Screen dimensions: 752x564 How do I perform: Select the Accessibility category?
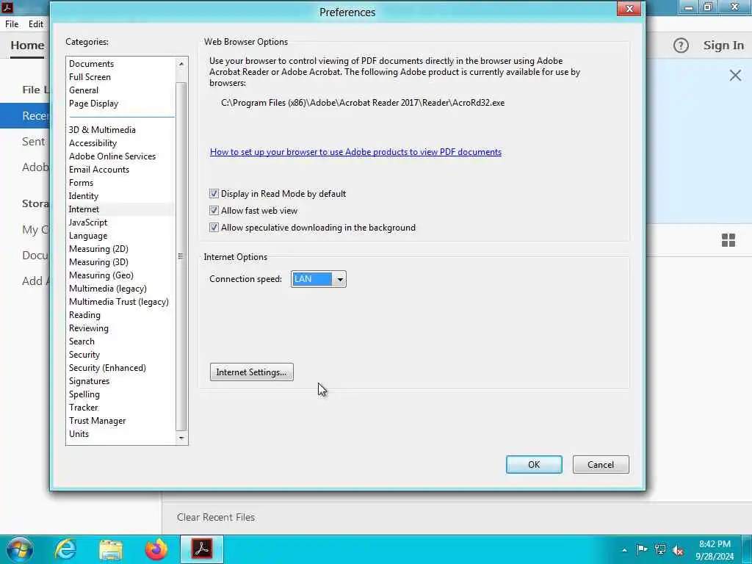pyautogui.click(x=93, y=143)
